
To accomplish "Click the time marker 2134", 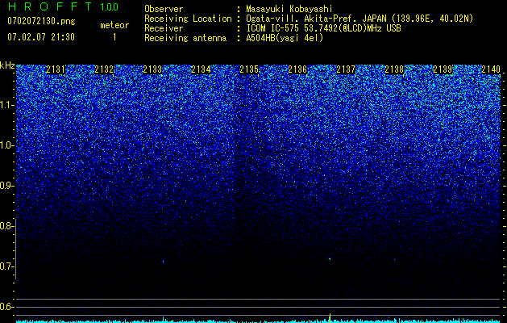I will pos(201,69).
